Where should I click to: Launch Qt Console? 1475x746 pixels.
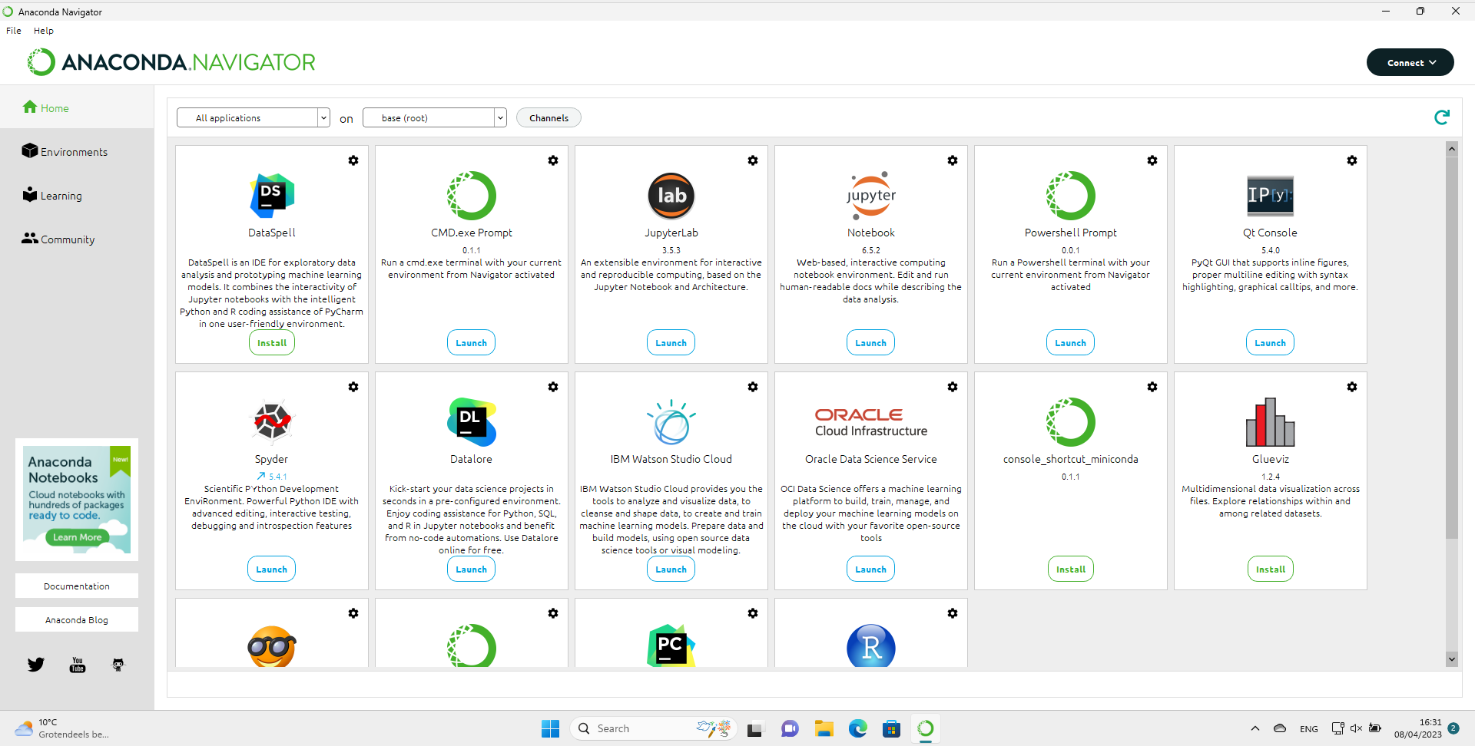point(1271,343)
